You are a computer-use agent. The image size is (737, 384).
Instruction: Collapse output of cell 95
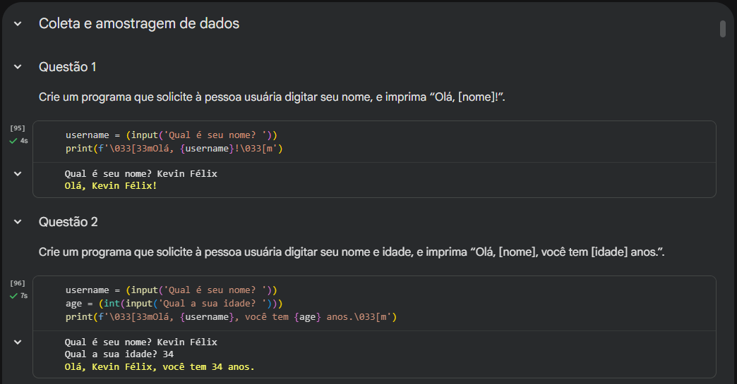(x=18, y=173)
